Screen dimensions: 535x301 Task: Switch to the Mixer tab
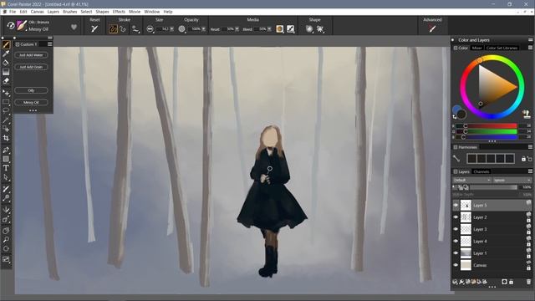pyautogui.click(x=476, y=48)
